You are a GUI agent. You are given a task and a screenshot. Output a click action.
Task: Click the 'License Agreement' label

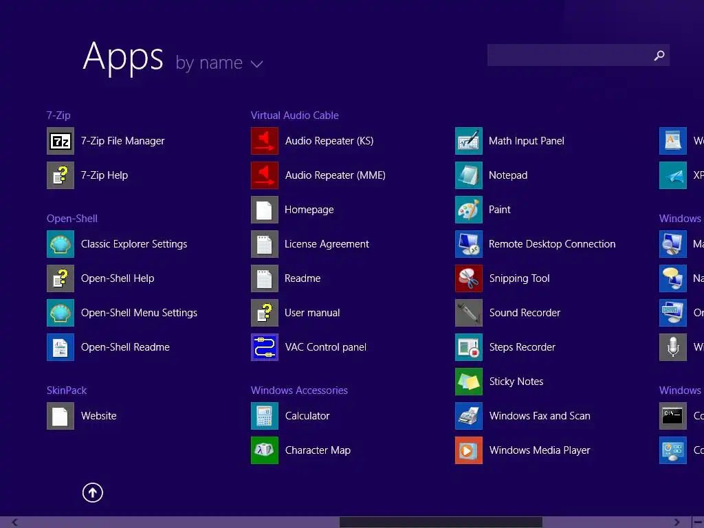coord(327,244)
